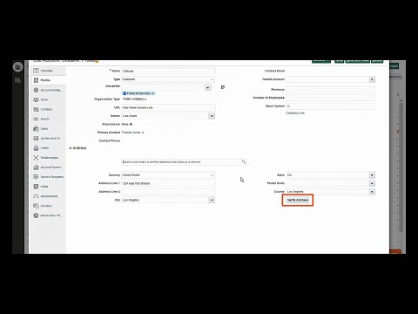Click the Save and Close button
The image size is (418, 314).
click(357, 60)
